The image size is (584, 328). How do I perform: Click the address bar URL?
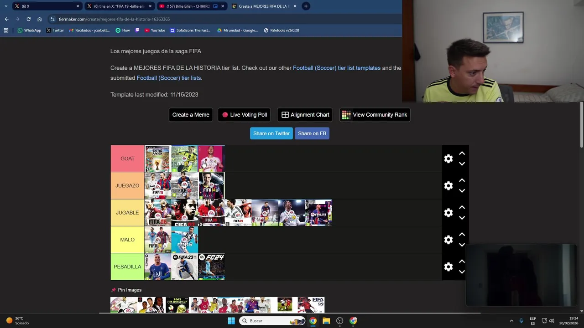click(x=114, y=19)
